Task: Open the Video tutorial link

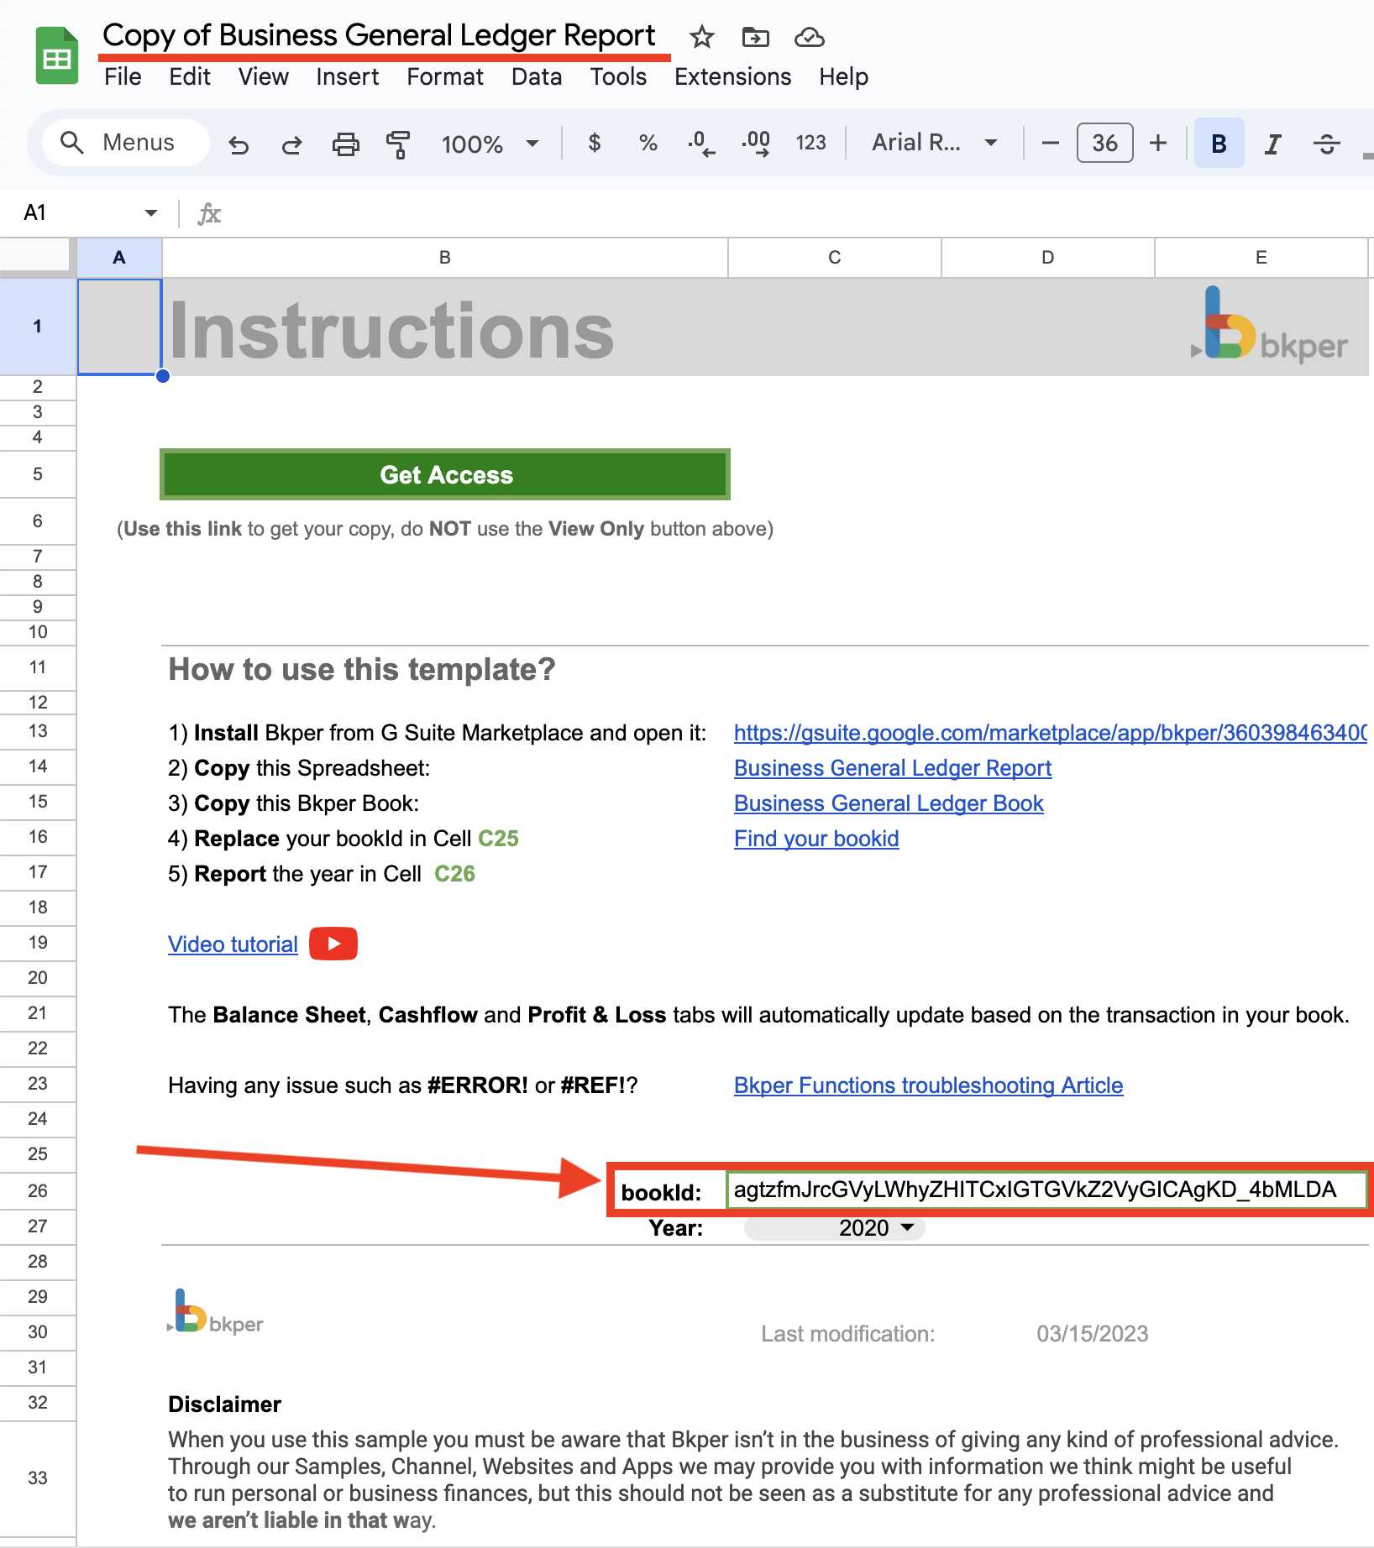Action: tap(233, 944)
